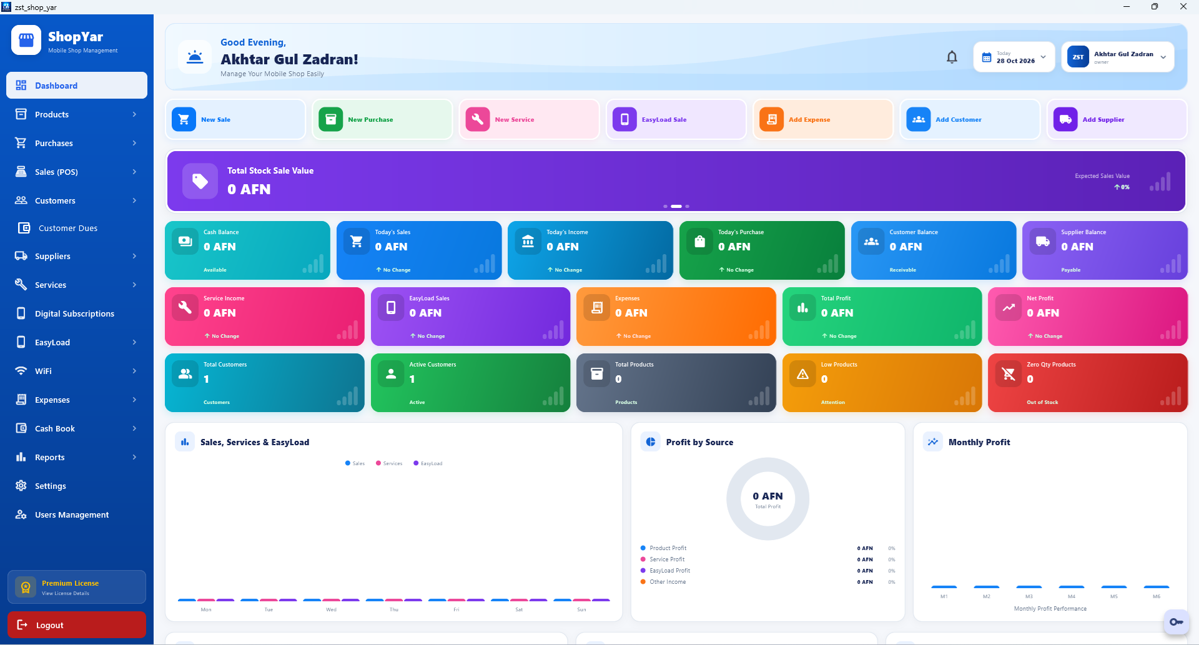Click the Low Products warning icon
This screenshot has width=1199, height=645.
pos(803,374)
